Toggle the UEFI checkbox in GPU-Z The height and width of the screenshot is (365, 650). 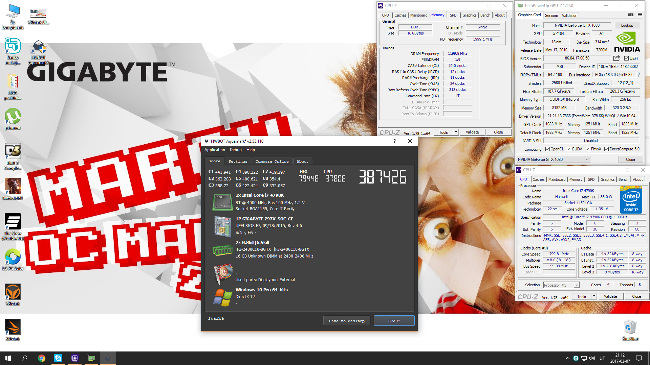(x=626, y=58)
